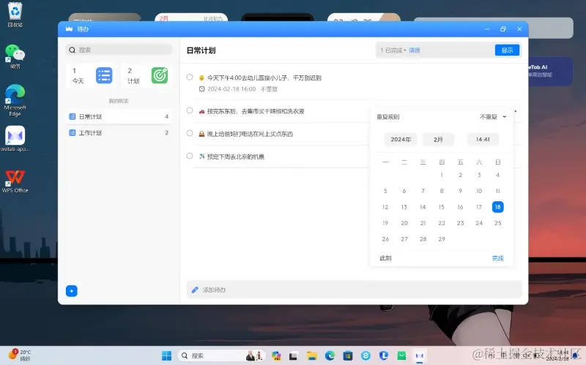Viewport: 586px width, 365px height.
Task: Click the 工作计划 list icon
Action: (73, 132)
